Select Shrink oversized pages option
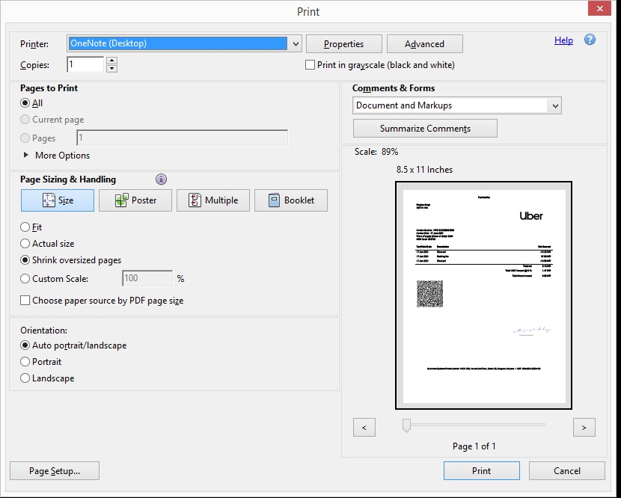 point(25,260)
